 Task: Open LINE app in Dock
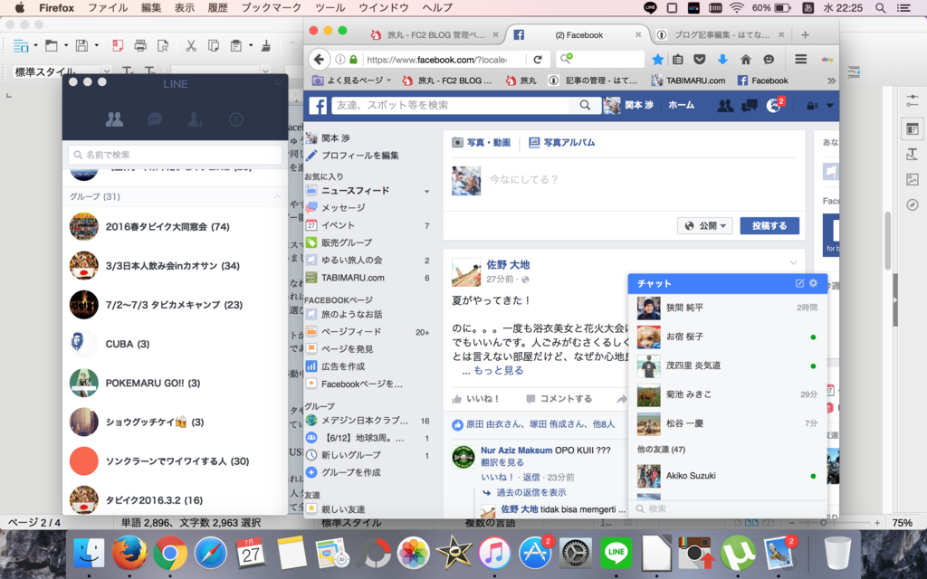pos(616,553)
